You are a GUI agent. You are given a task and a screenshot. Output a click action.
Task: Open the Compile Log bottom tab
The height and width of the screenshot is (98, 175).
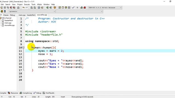[x=26, y=93]
